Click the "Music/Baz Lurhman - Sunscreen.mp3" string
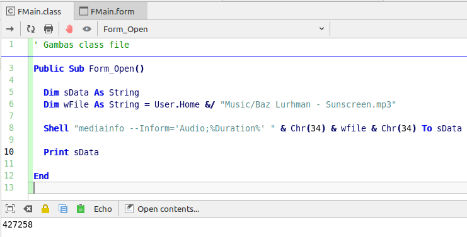 tap(308, 104)
